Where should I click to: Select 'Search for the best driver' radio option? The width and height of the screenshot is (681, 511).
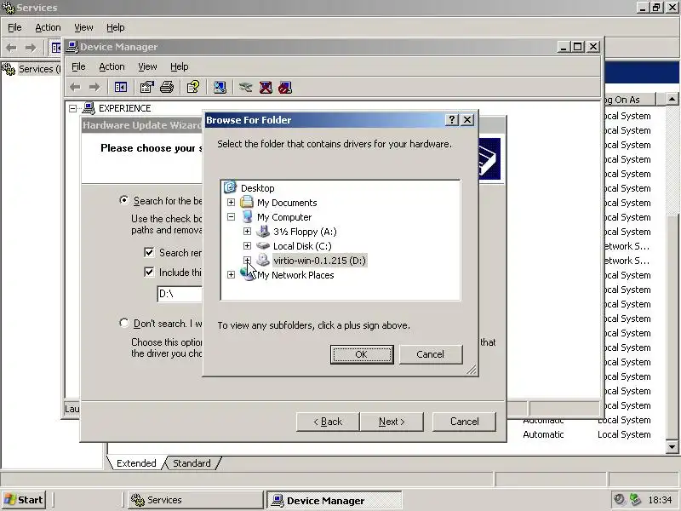(x=124, y=200)
